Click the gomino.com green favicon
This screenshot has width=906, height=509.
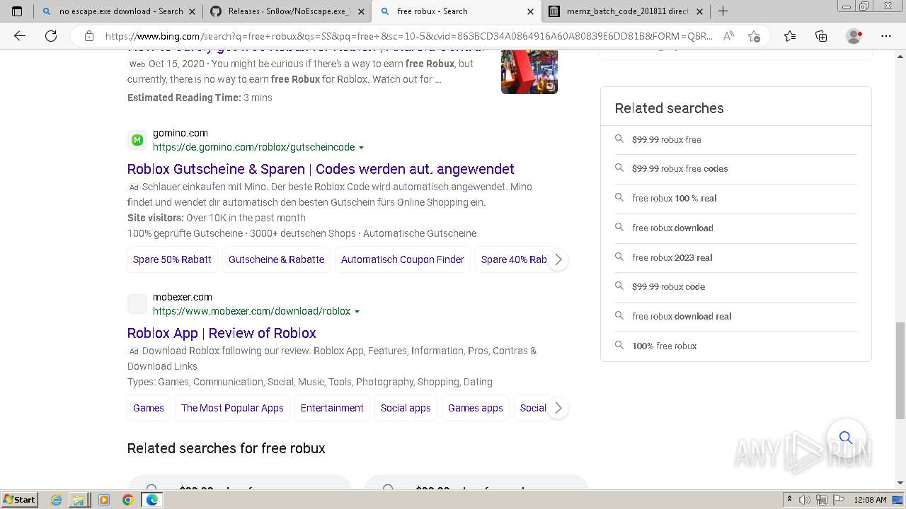(137, 140)
